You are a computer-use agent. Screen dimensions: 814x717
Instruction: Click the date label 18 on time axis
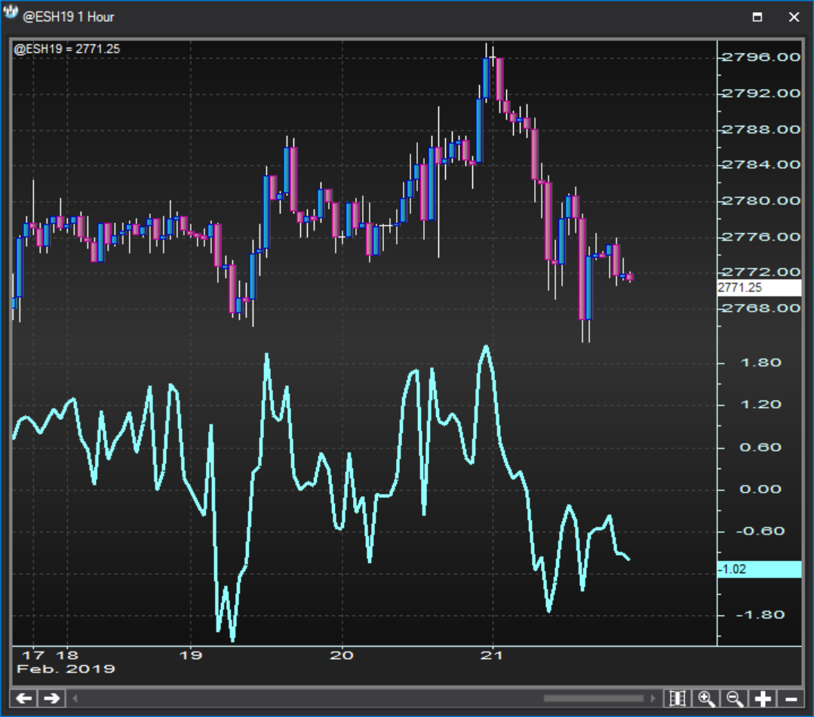(67, 655)
